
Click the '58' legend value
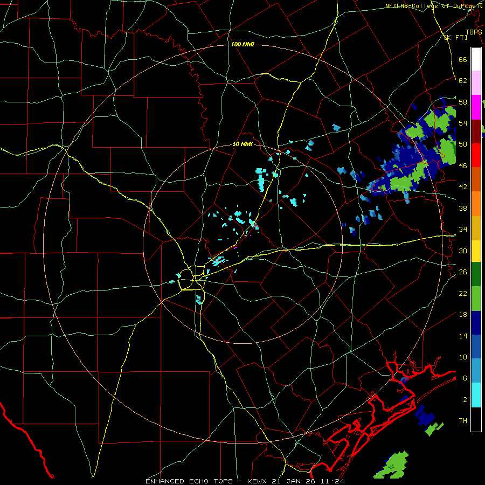[463, 102]
